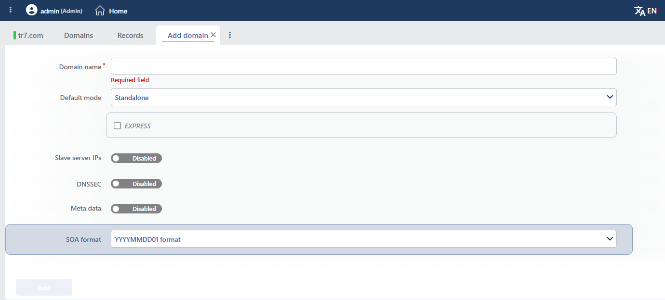
Task: Click the EN language label
Action: coord(652,11)
